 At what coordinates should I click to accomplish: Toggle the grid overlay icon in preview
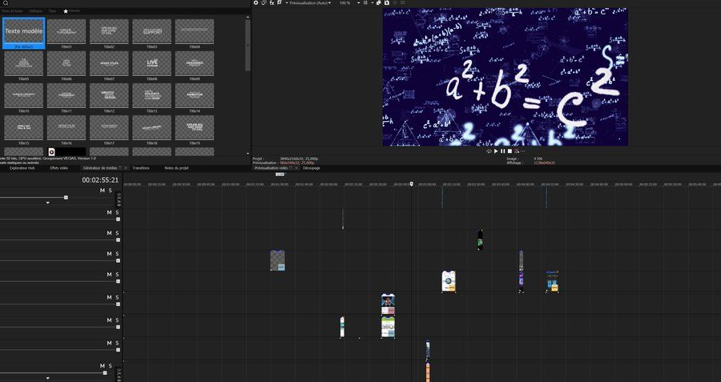pos(365,3)
